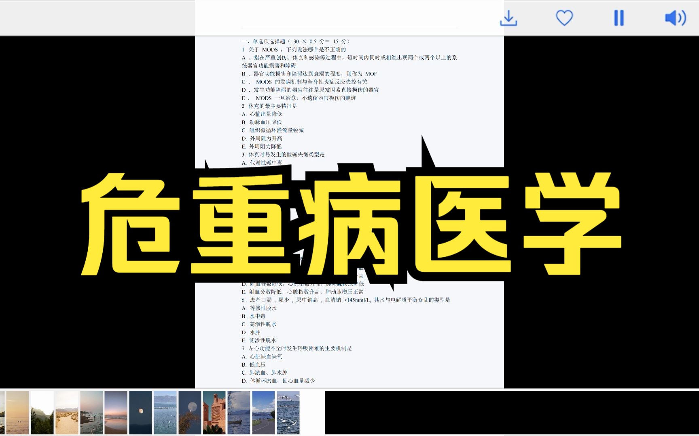Select option C '肺淤血、肺水肿'

[265, 373]
